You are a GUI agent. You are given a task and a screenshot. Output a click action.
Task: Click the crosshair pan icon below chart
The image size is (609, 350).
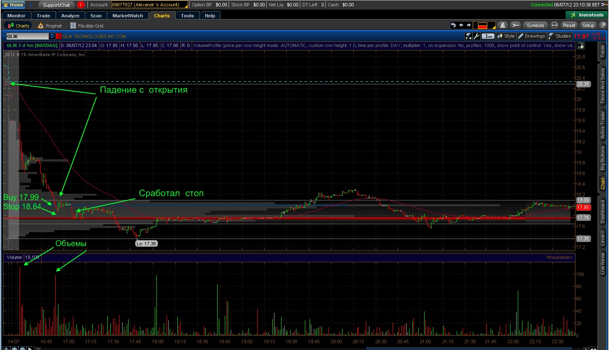point(6,348)
